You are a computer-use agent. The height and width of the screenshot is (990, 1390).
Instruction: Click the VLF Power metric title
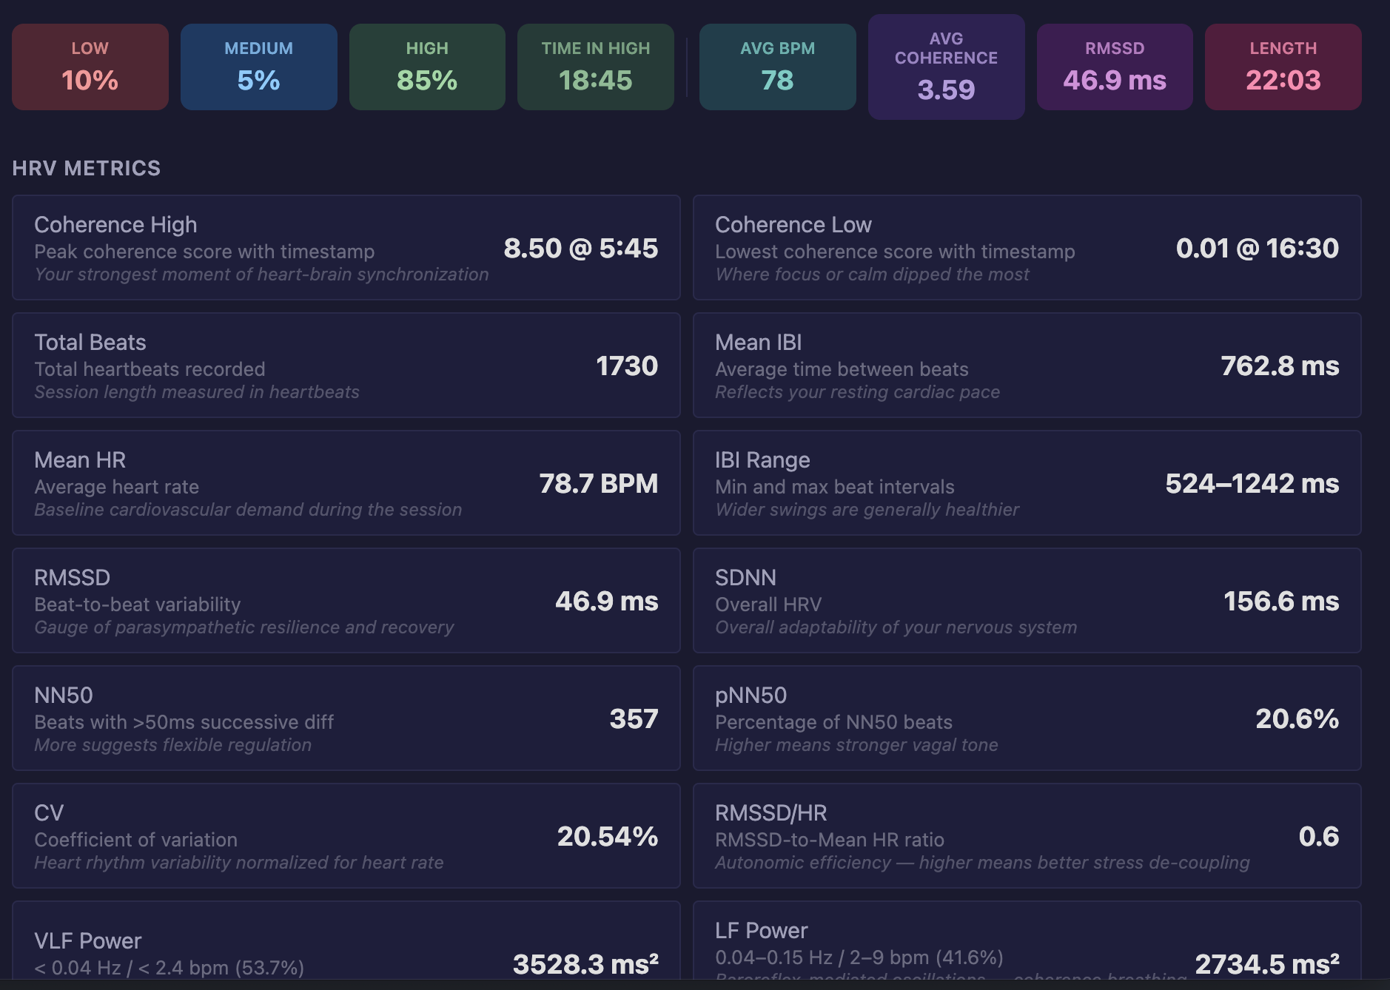(87, 941)
